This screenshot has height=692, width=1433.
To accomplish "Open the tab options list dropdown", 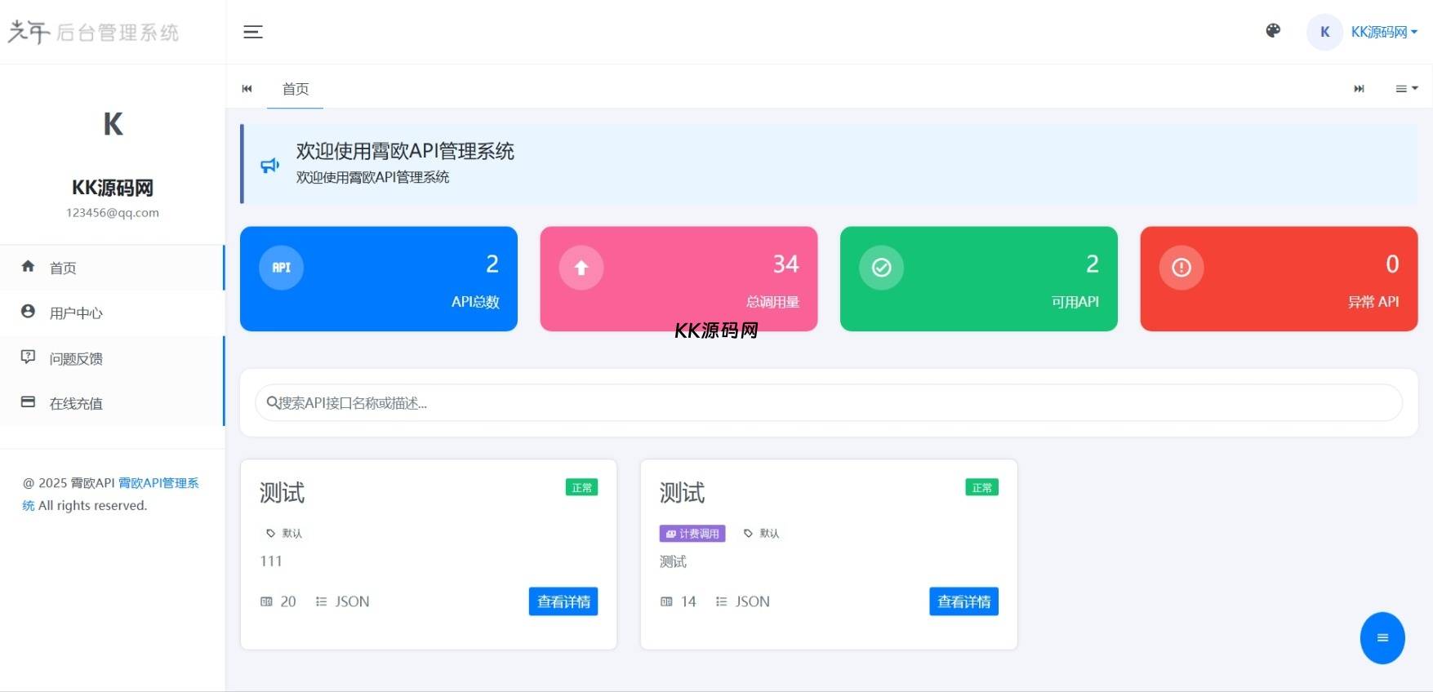I will [x=1406, y=88].
